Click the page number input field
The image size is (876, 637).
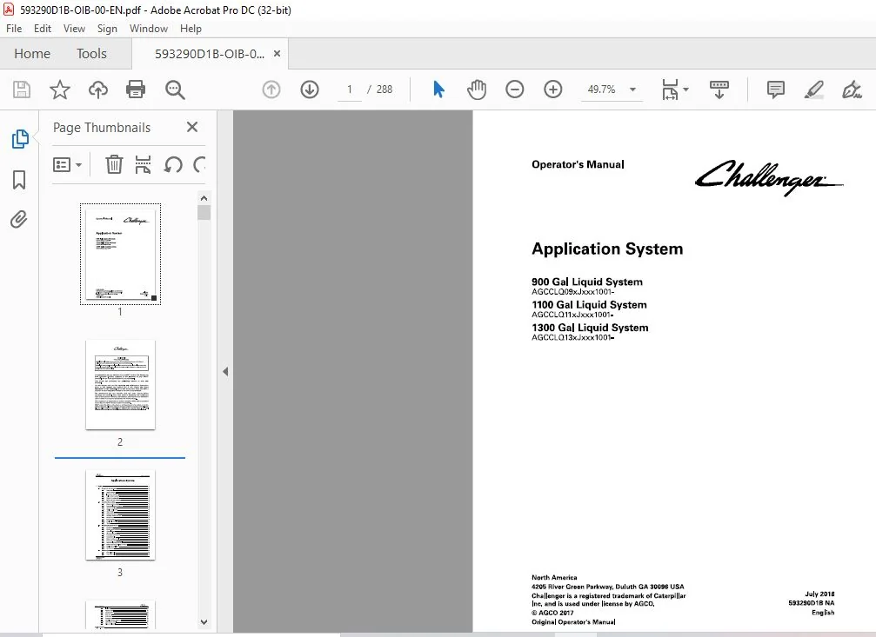[350, 90]
